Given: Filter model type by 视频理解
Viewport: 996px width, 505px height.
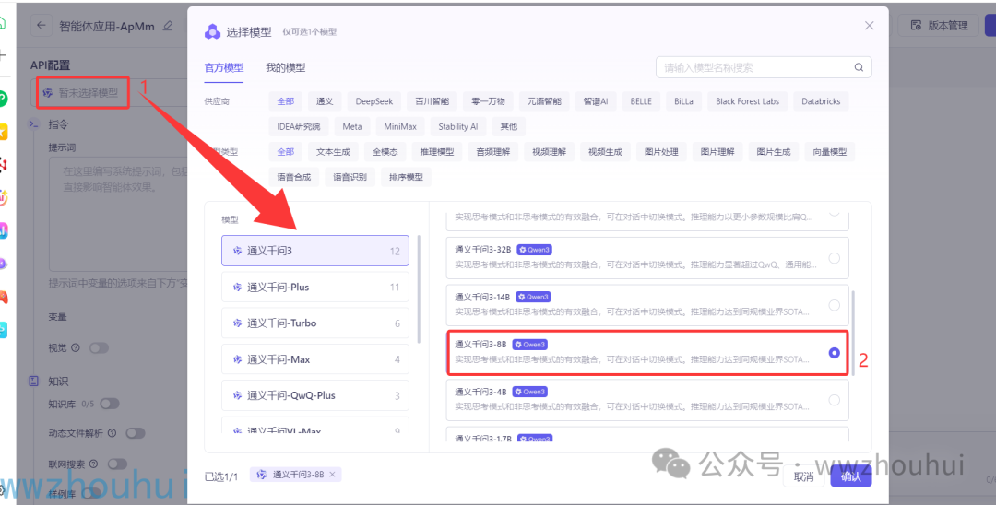Looking at the screenshot, I should pyautogui.click(x=550, y=152).
